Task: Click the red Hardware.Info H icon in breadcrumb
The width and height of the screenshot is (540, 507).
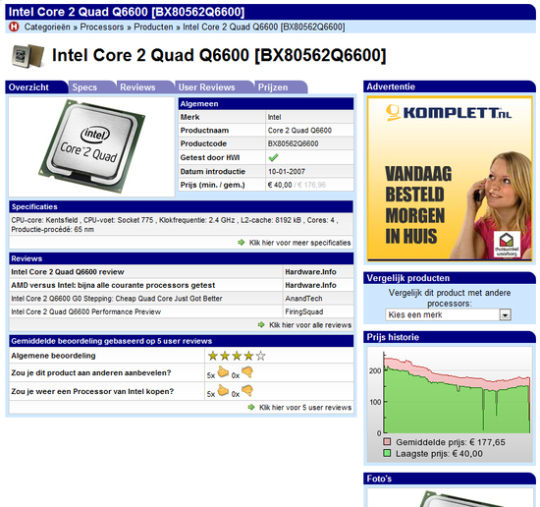Action: [x=14, y=27]
